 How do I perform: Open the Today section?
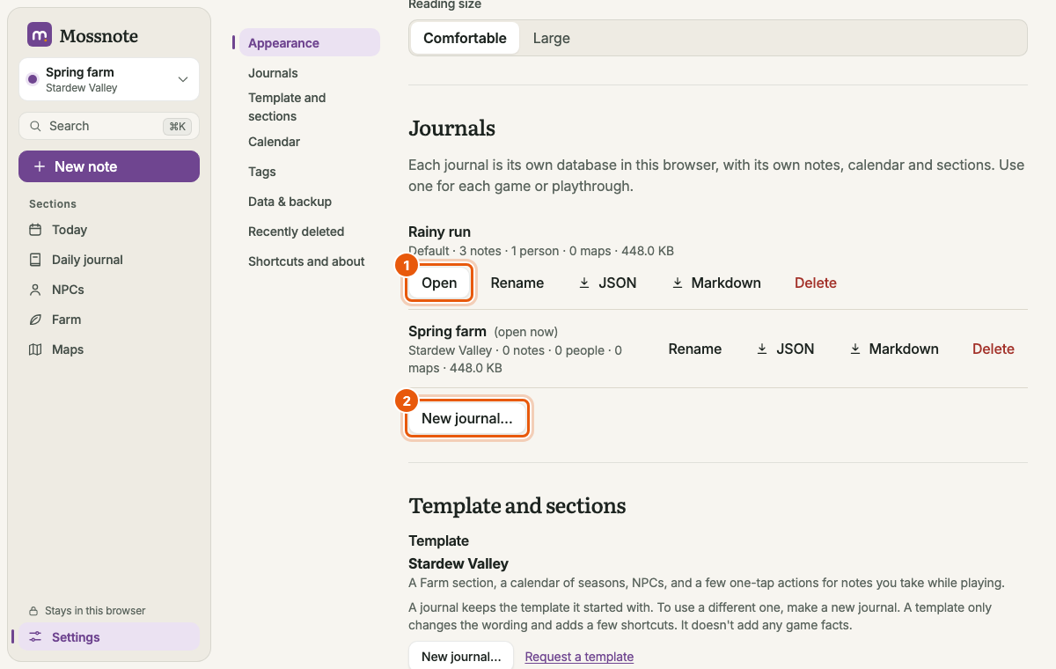pos(109,230)
